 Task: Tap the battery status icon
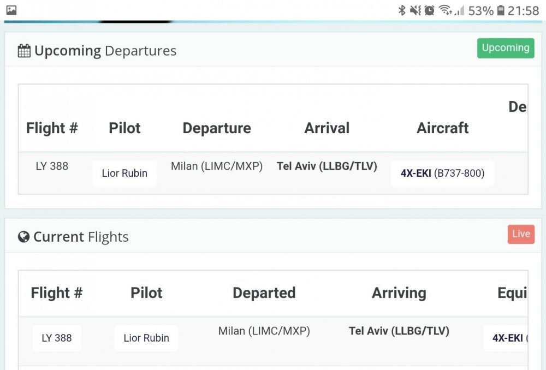501,10
